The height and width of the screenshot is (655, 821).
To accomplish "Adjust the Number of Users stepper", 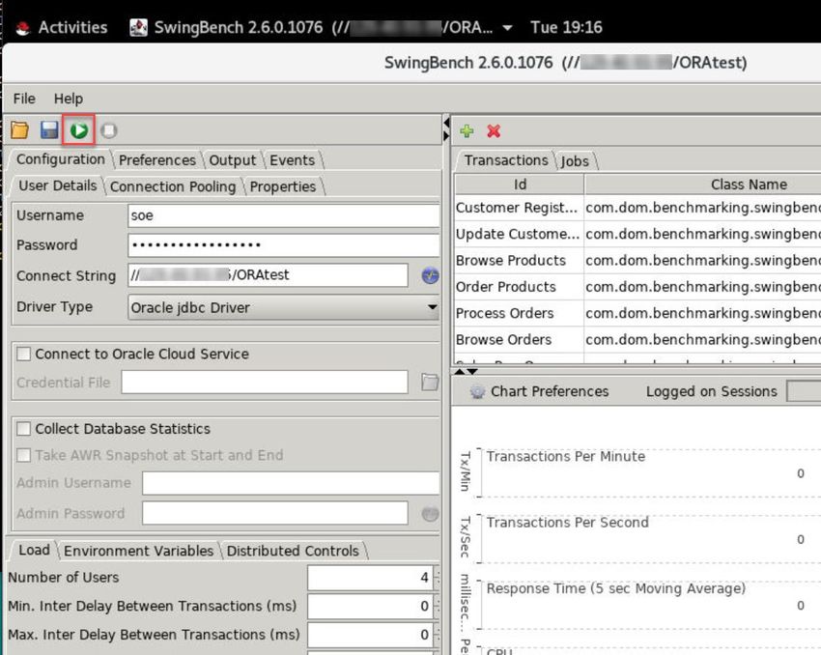I will click(x=437, y=578).
